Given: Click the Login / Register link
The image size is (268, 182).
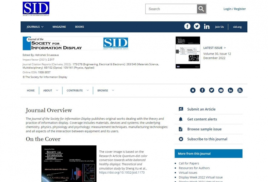Looking at the screenshot, I should click(x=235, y=9).
